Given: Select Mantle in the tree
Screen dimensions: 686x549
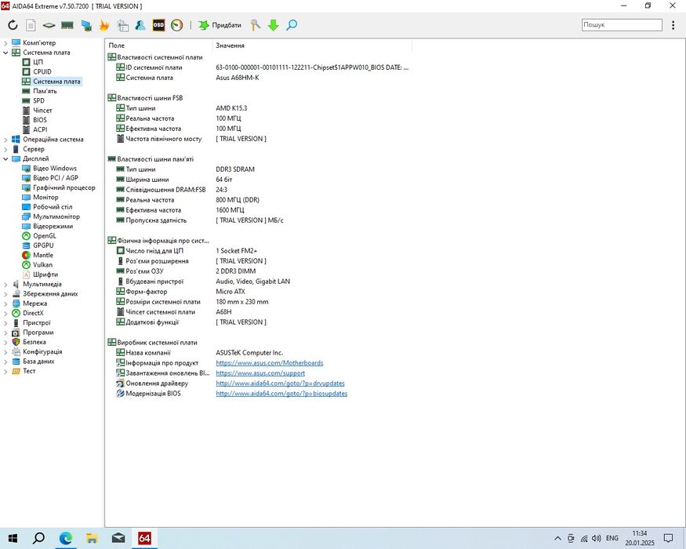Looking at the screenshot, I should point(43,255).
